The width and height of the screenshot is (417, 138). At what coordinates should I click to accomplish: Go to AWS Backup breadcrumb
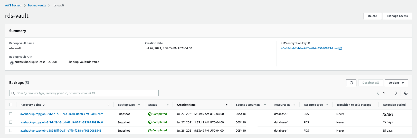pos(13,5)
